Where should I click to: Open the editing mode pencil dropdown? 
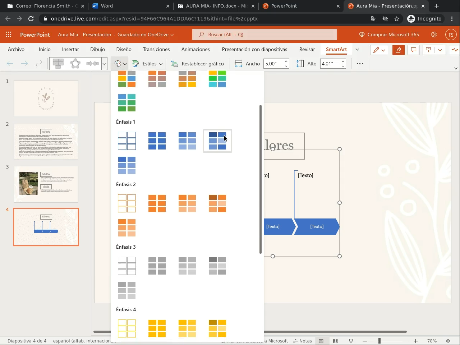click(x=379, y=50)
